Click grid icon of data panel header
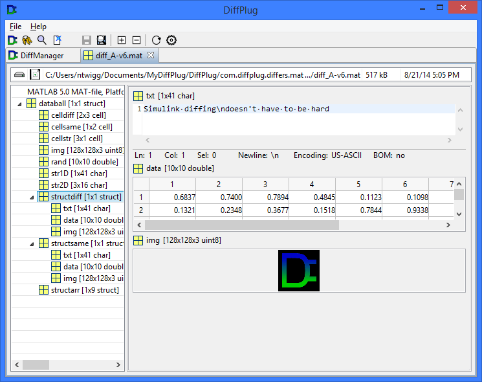Screen dimensions: 482x382 click(x=138, y=168)
